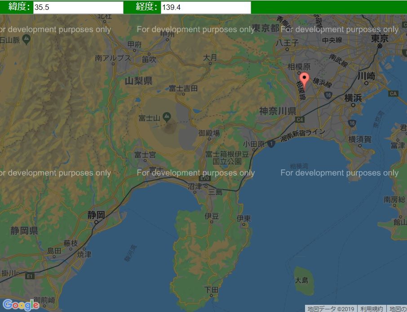Click the 横浜 city label
The height and width of the screenshot is (312, 407).
(x=353, y=98)
